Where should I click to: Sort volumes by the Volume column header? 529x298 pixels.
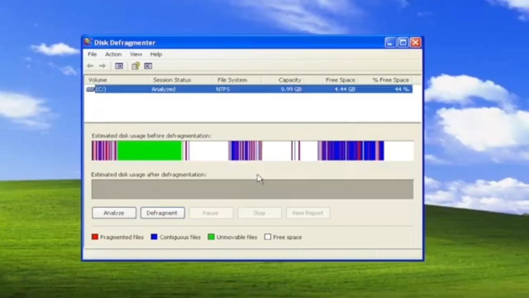pos(98,80)
